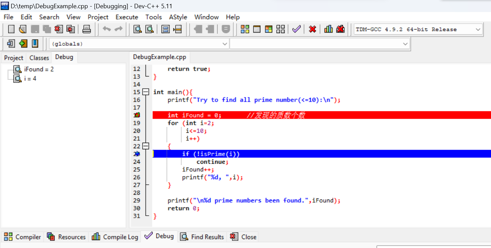Open the Edit menu
This screenshot has width=491, height=248.
pos(26,17)
